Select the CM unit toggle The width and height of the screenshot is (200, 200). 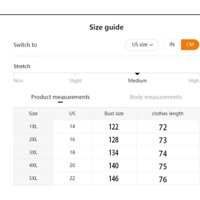click(190, 45)
